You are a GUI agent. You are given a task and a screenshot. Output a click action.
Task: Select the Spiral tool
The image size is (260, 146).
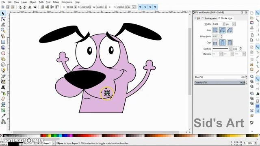point(3,64)
